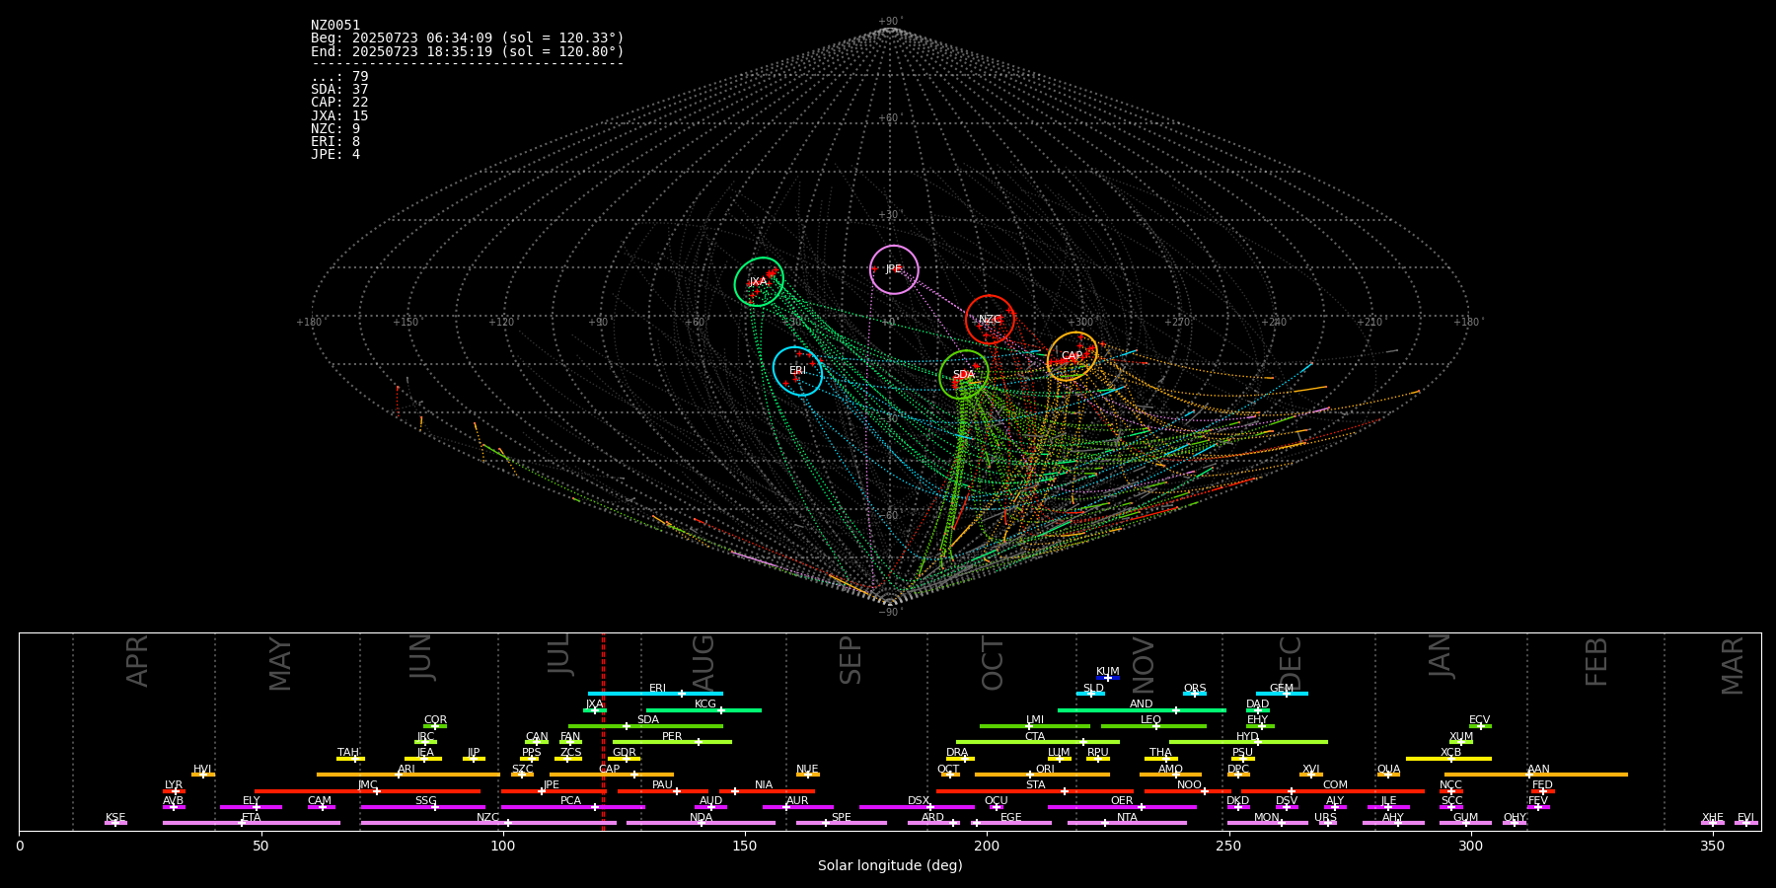This screenshot has height=888, width=1776.
Task: Select the KSE shower bar in timeline
Action: pyautogui.click(x=115, y=823)
